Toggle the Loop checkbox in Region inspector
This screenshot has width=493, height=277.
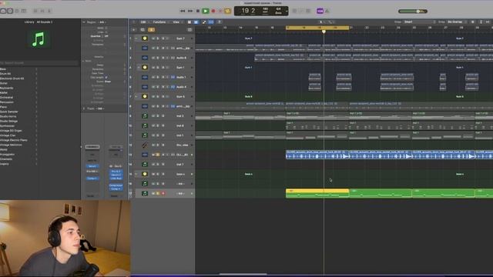click(x=106, y=32)
